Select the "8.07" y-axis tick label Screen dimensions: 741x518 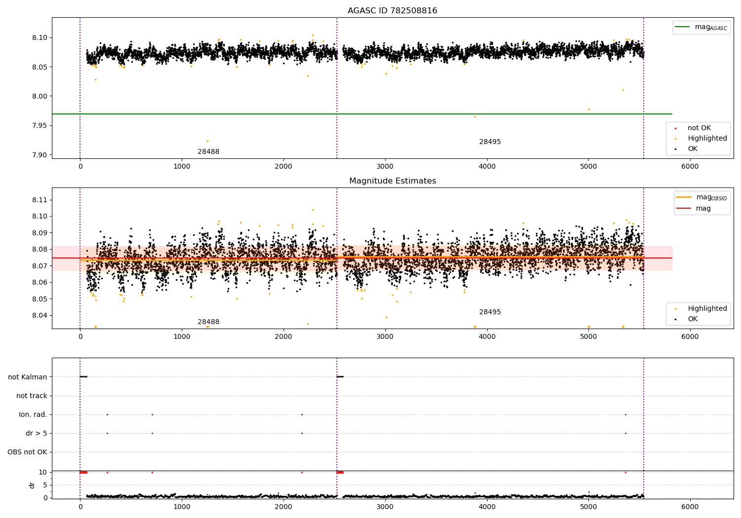(40, 266)
